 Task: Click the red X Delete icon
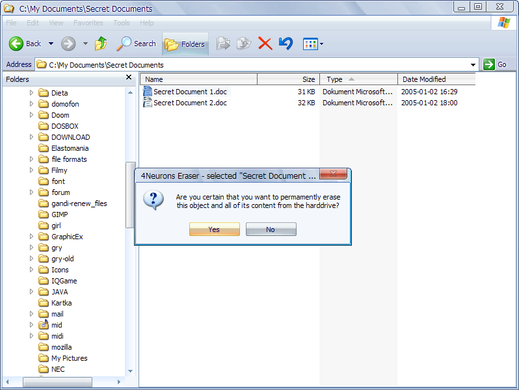point(265,44)
